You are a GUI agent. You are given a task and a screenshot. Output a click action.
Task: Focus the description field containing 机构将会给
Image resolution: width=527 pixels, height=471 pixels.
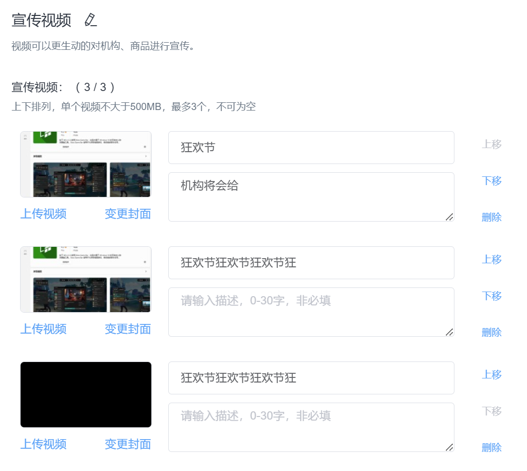click(311, 197)
